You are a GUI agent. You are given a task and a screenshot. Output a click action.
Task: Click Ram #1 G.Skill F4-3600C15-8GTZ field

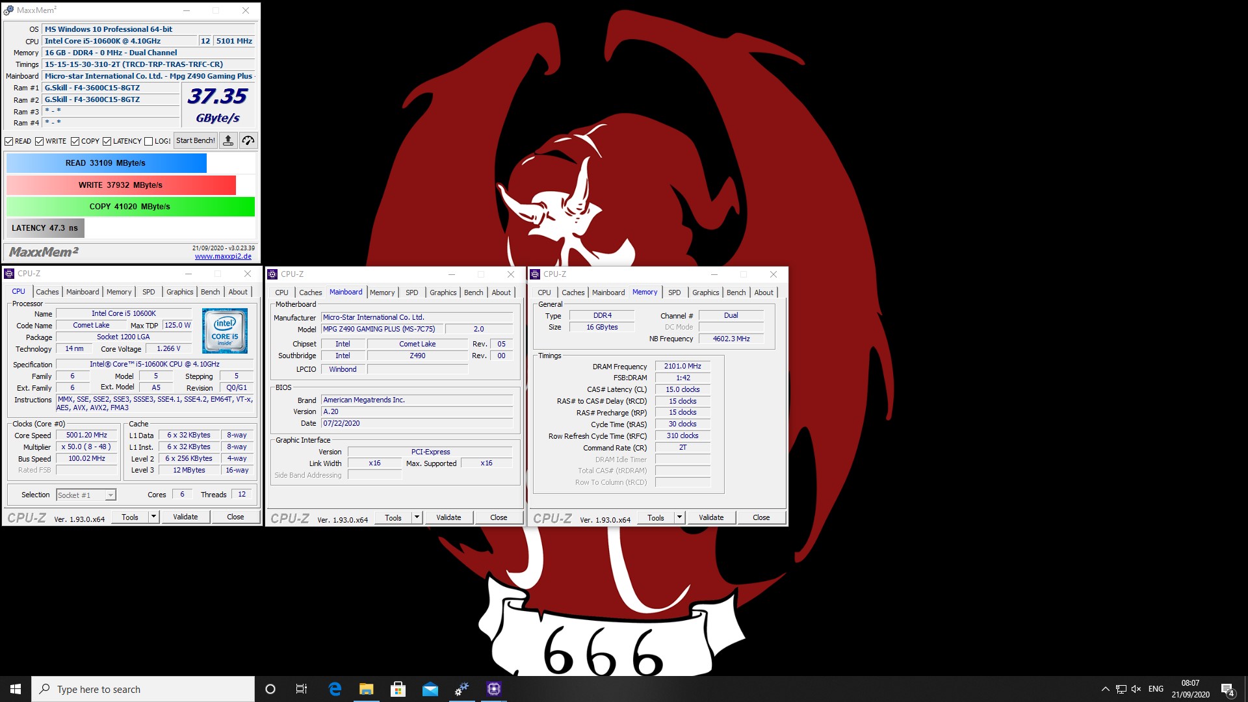[110, 88]
